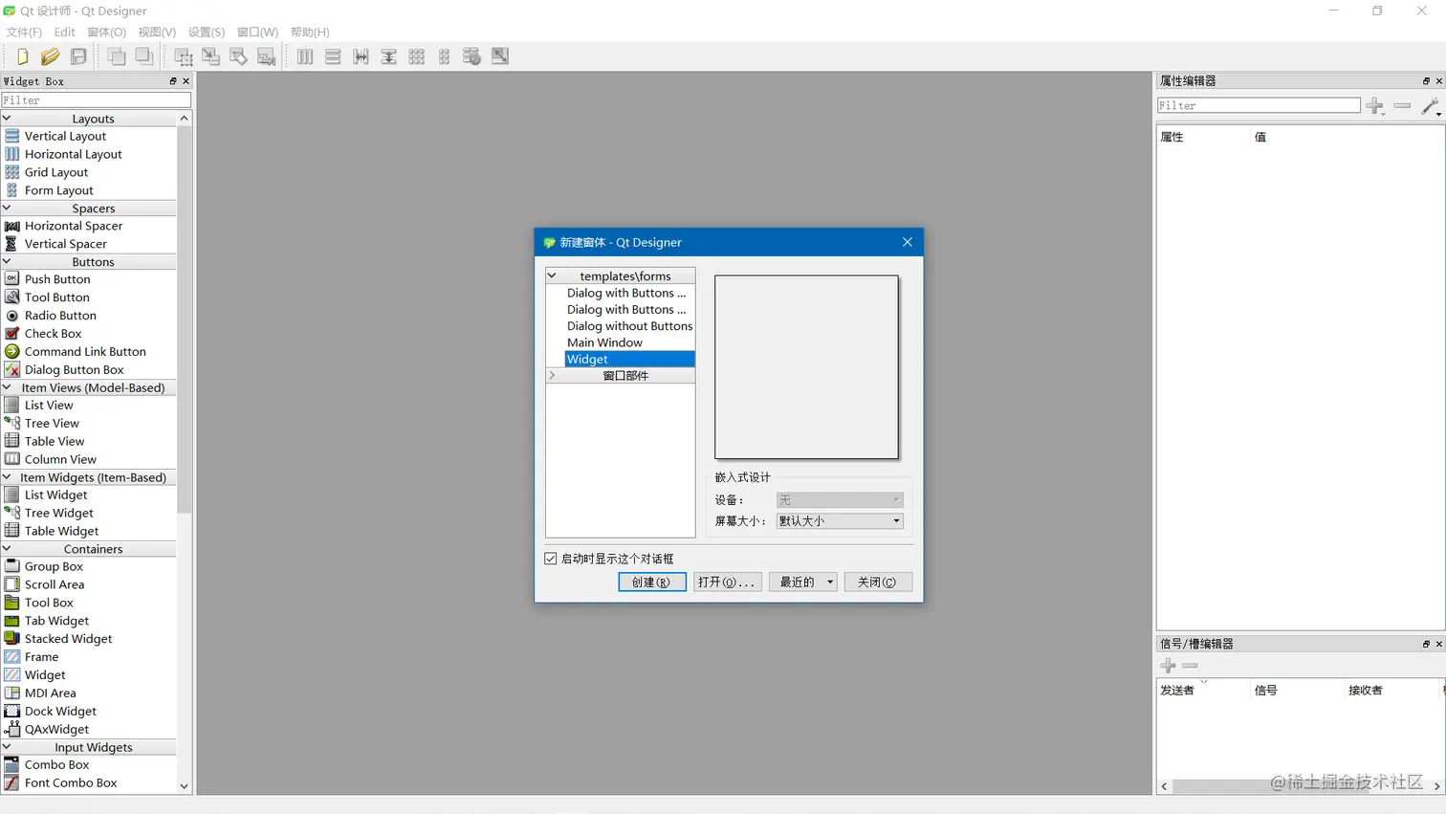Open the 窗口(W) menu
1446x814 pixels.
coord(257,32)
